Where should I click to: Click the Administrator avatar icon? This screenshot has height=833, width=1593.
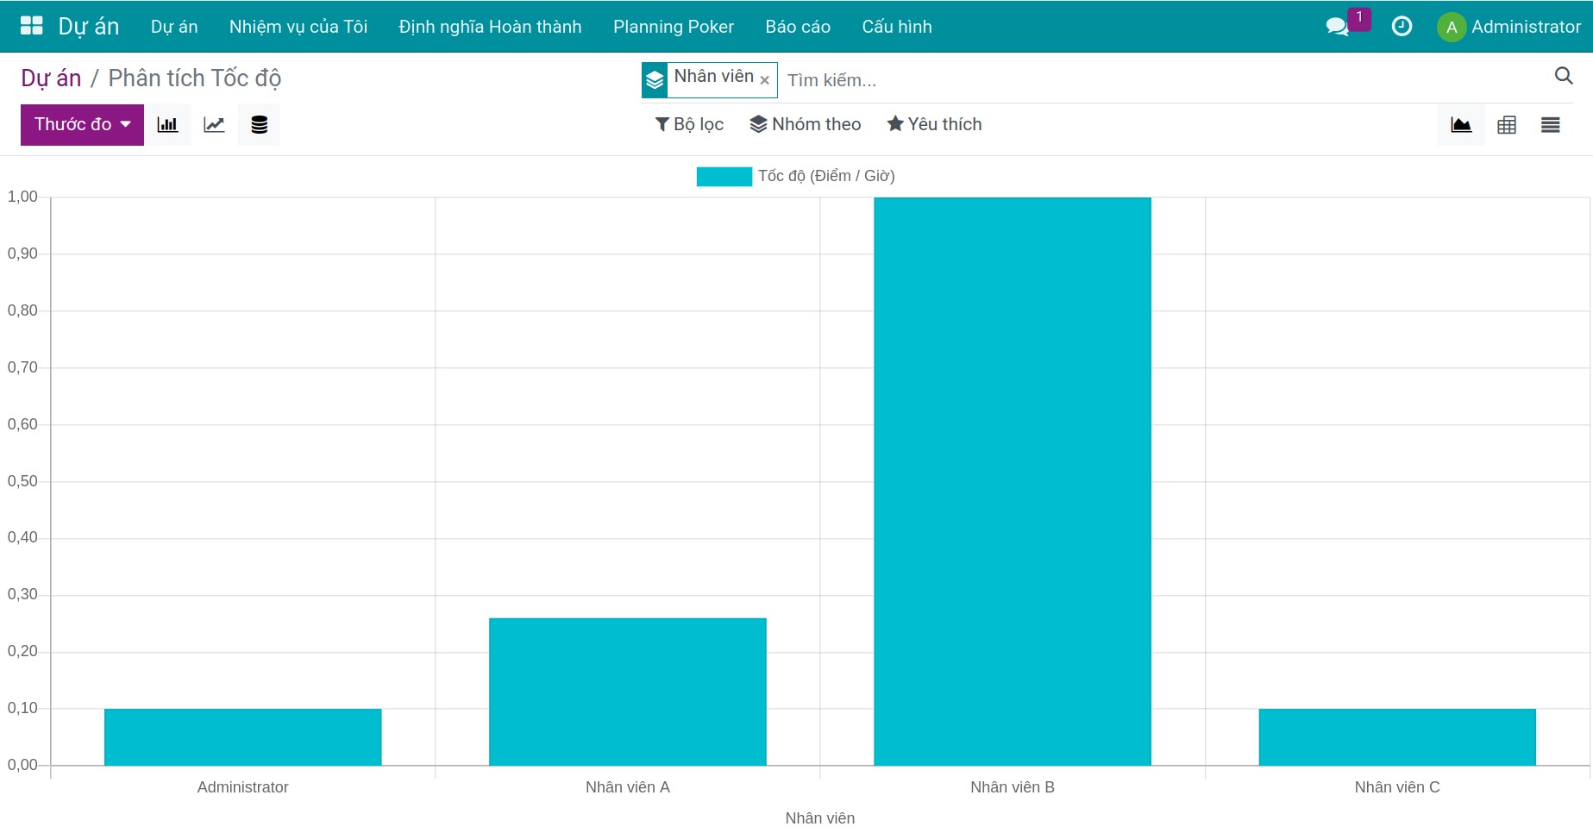pos(1452,27)
